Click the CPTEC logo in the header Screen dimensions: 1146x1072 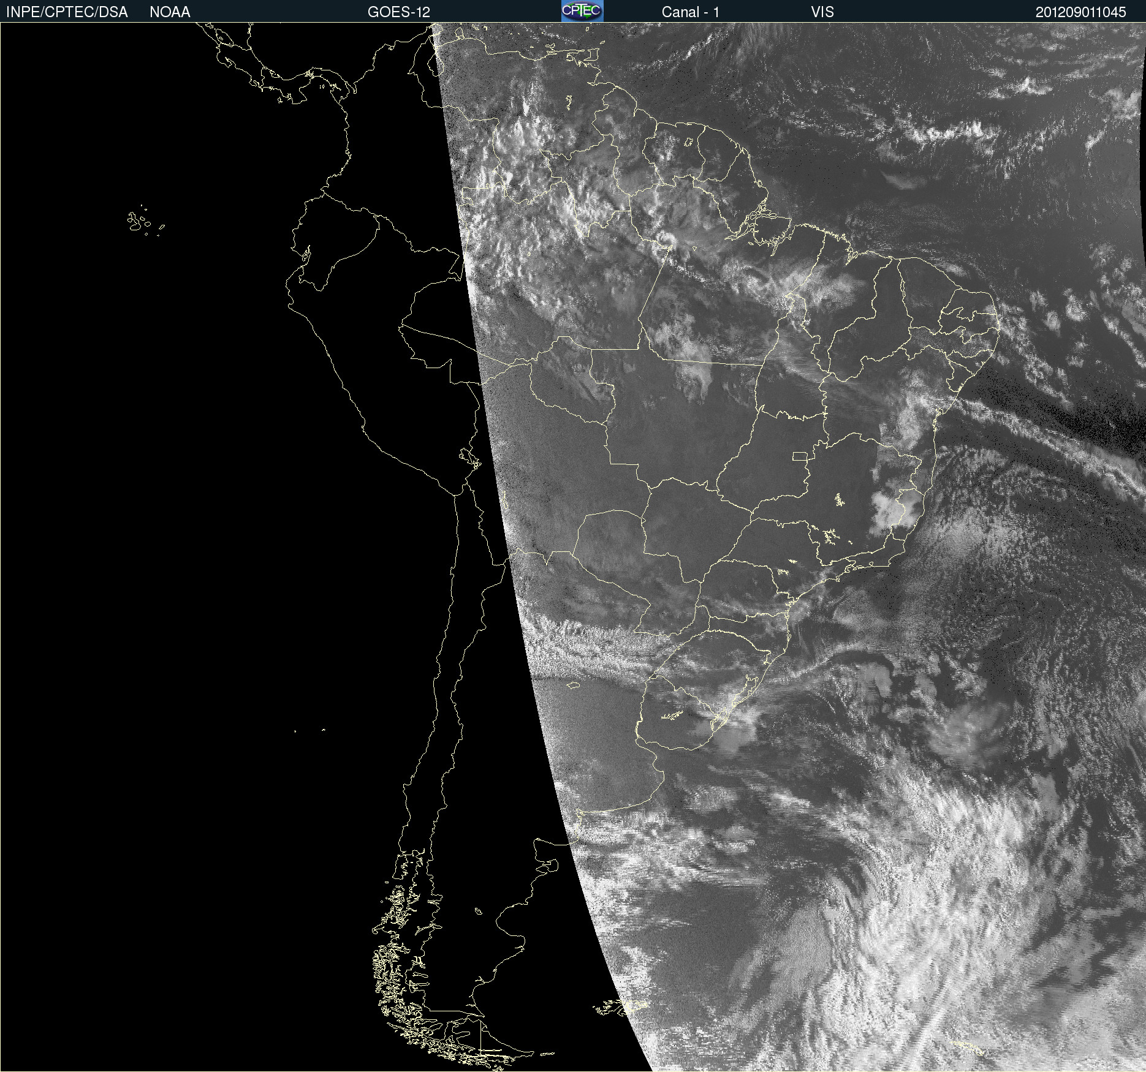tap(582, 11)
